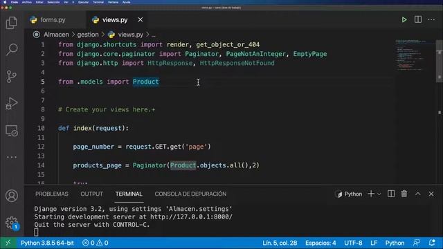Click the highlighted Product import word
The image size is (443, 249).
pyautogui.click(x=146, y=82)
